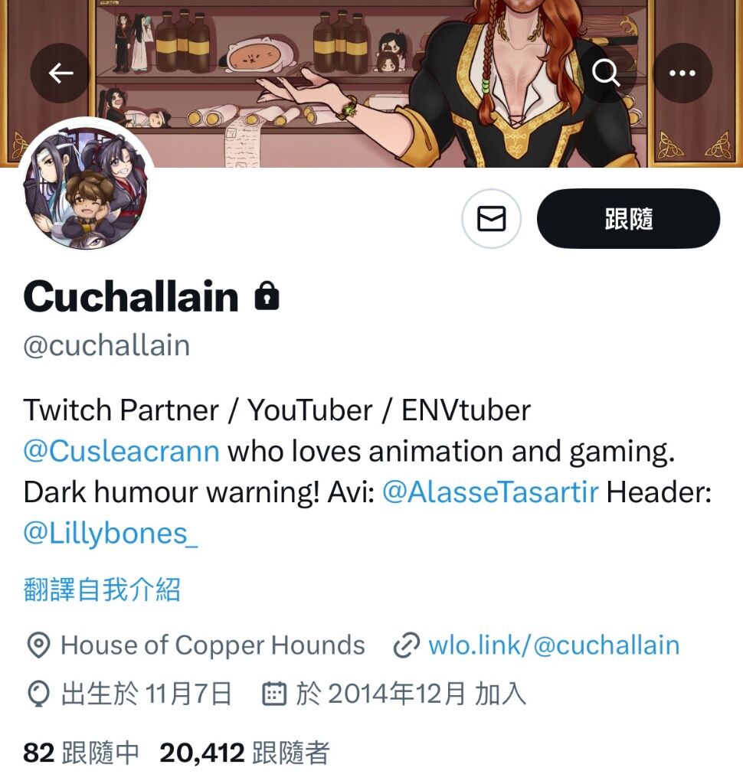743x784 pixels.
Task: Click the birthday balloon icon
Action: [38, 694]
